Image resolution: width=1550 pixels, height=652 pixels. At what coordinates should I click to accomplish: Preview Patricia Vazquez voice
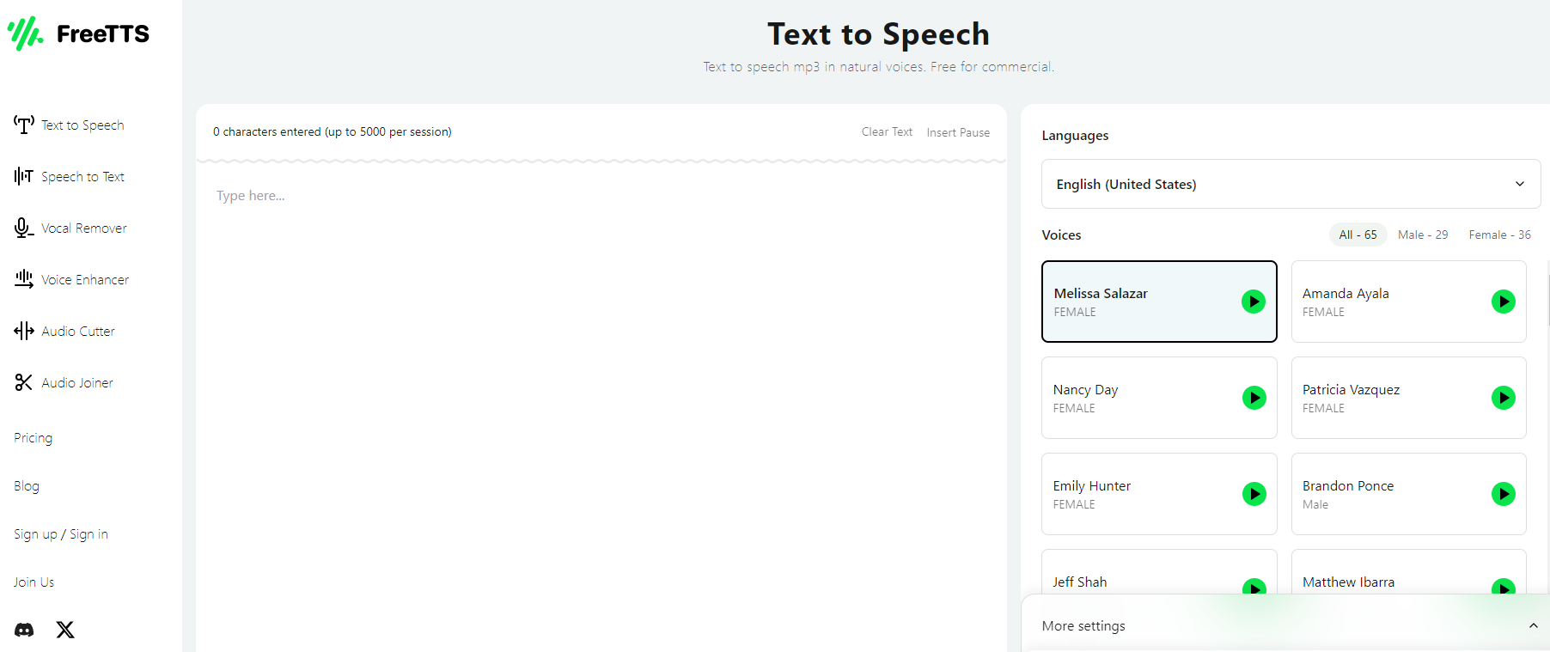[1503, 398]
